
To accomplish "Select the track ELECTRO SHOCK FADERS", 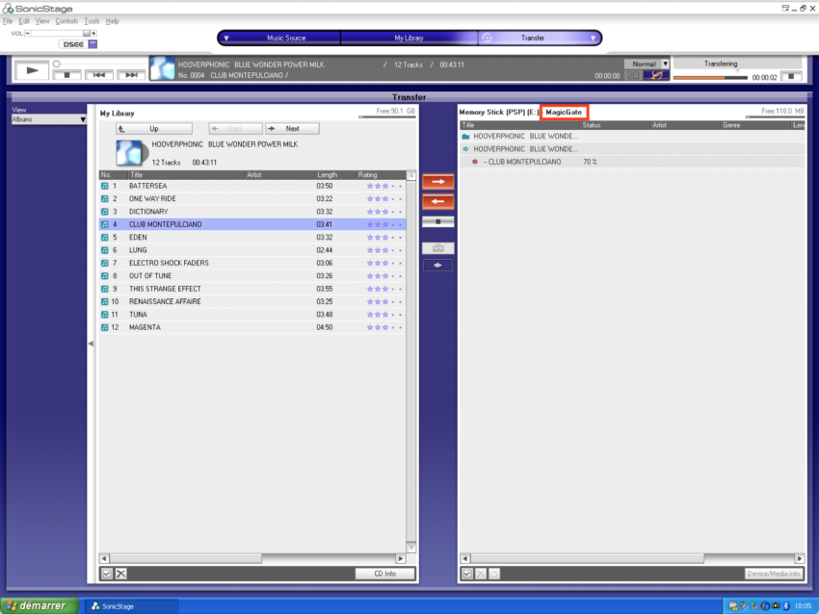I will (x=169, y=263).
